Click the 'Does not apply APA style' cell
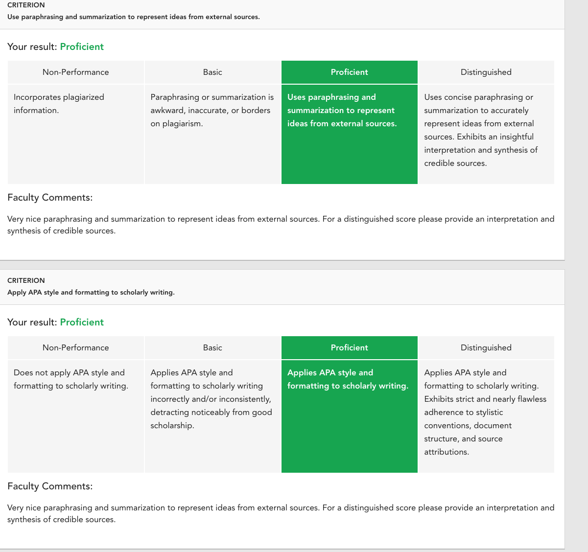Image resolution: width=588 pixels, height=552 pixels. (x=76, y=416)
